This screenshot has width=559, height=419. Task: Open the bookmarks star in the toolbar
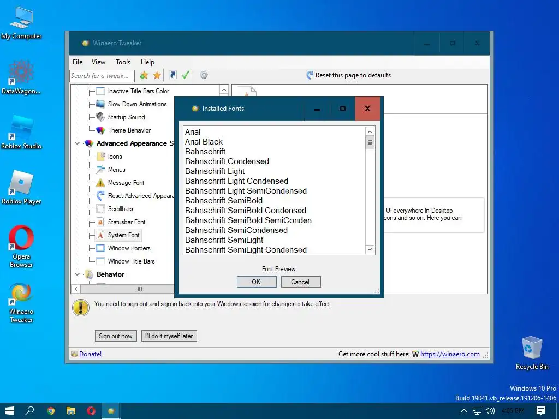tap(157, 75)
